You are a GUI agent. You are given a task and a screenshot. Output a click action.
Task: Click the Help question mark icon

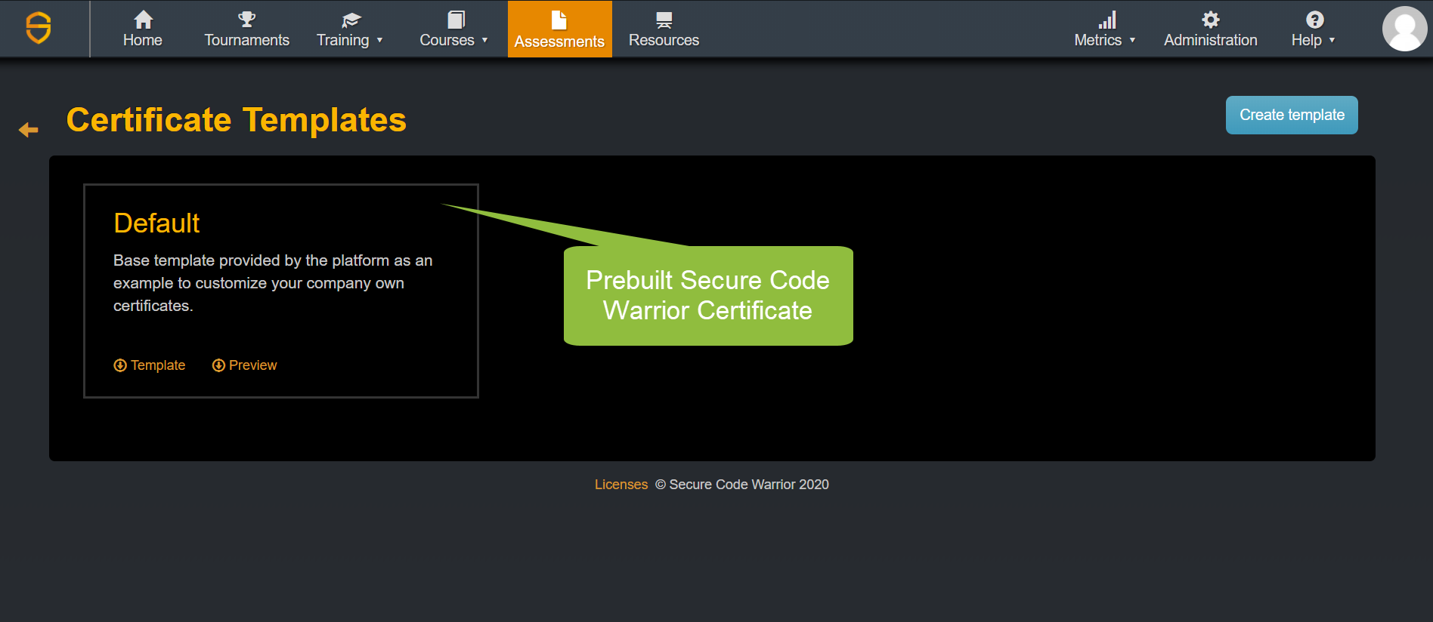(x=1314, y=19)
